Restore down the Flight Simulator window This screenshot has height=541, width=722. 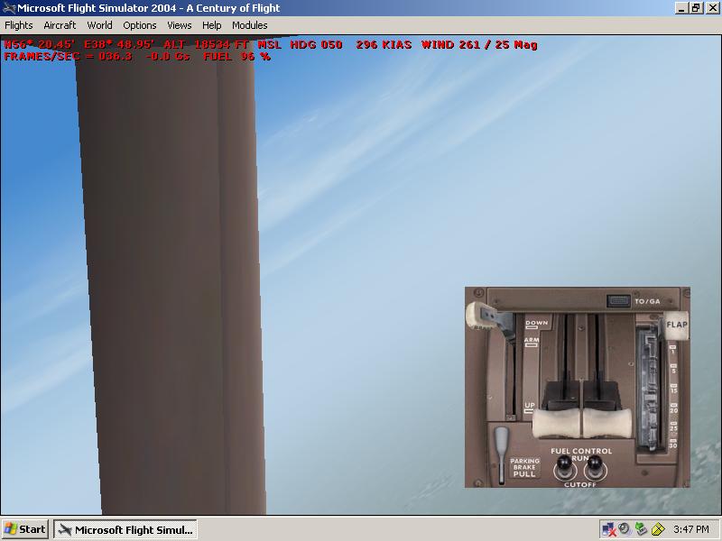coord(696,8)
